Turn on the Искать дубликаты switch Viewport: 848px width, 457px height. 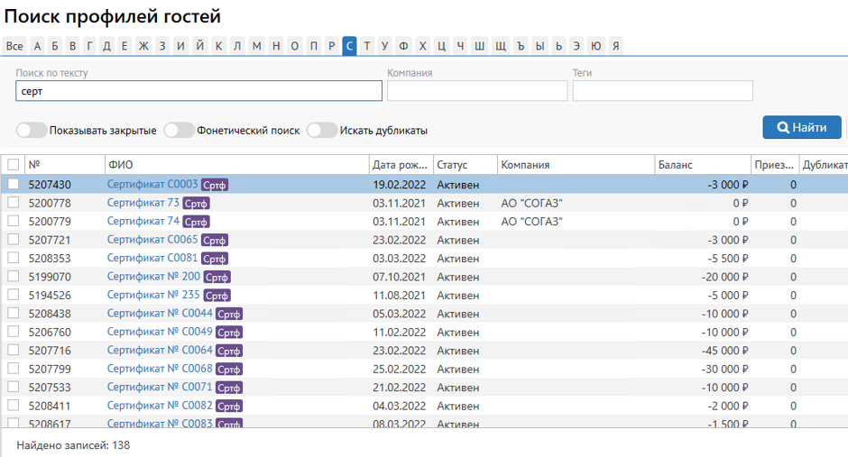coord(321,131)
